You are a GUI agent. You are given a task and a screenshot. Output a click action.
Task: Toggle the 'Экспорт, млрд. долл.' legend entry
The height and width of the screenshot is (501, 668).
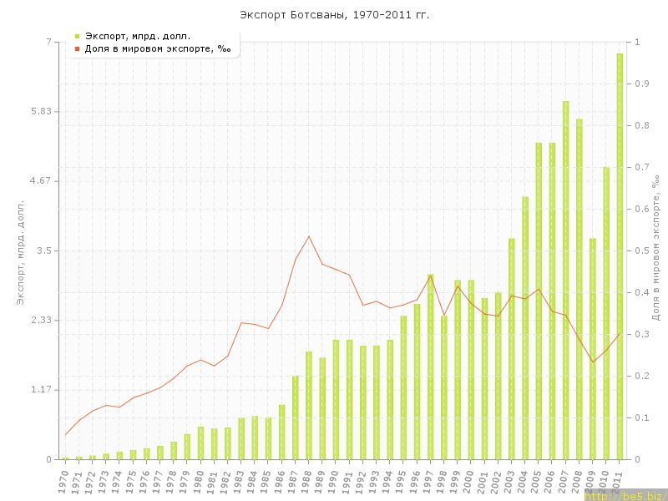138,36
